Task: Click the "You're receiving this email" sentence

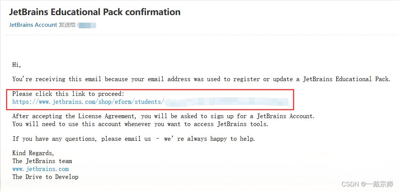Action: (x=201, y=79)
